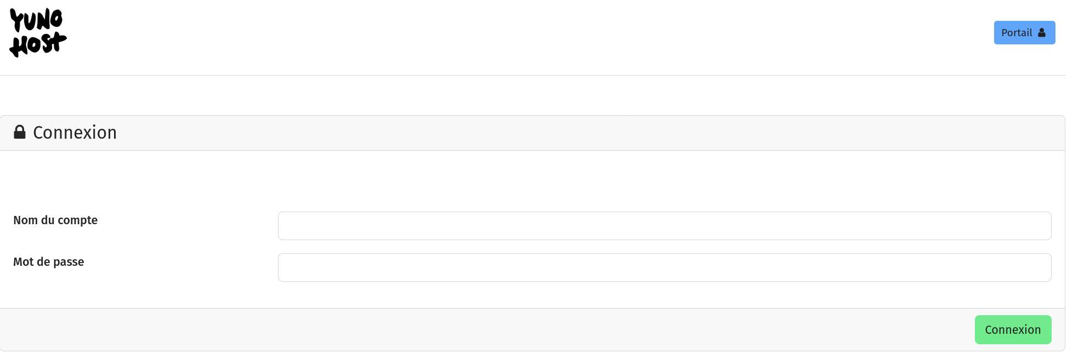Focus the Mot de passe input field
Image resolution: width=1067 pixels, height=353 pixels.
pos(664,267)
